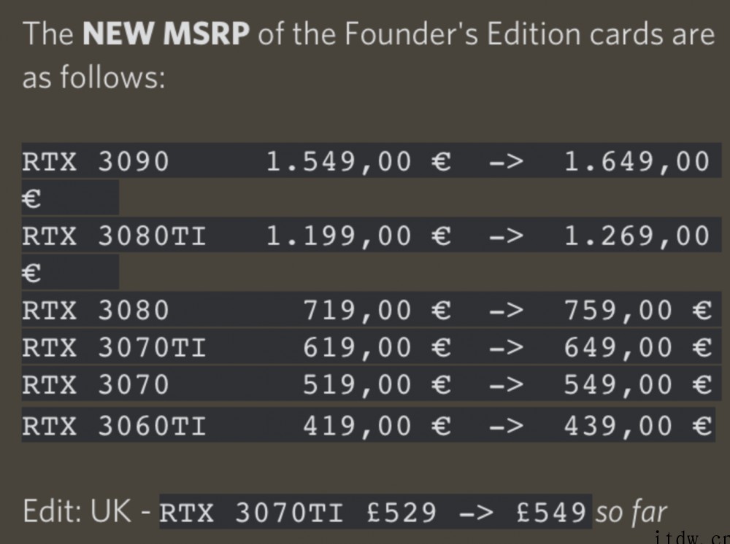Screen dimensions: 730x544
Task: Click the bold NEW MSRP heading text
Action: 166,34
